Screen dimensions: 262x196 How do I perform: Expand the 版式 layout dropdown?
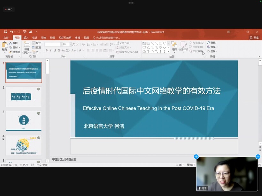coord(37,43)
